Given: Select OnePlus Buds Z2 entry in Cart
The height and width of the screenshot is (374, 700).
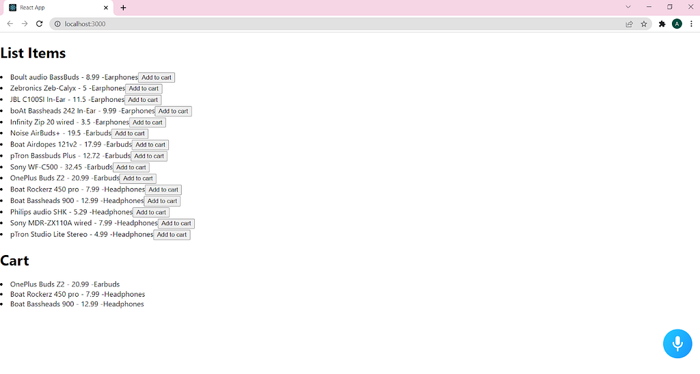Looking at the screenshot, I should pyautogui.click(x=65, y=284).
